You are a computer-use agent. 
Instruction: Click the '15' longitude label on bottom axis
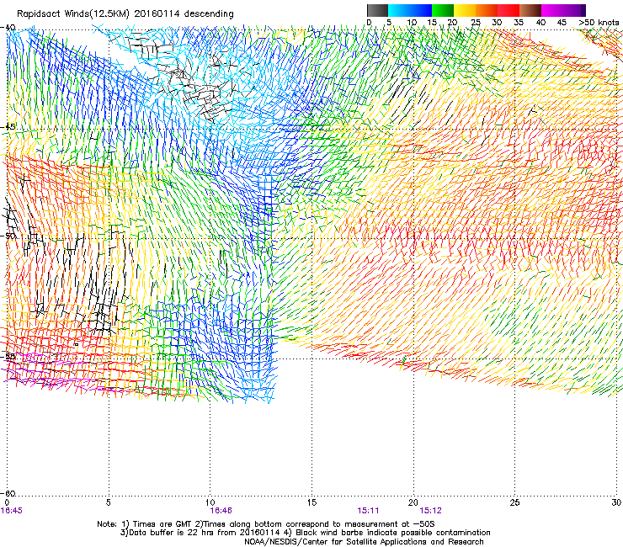click(311, 502)
